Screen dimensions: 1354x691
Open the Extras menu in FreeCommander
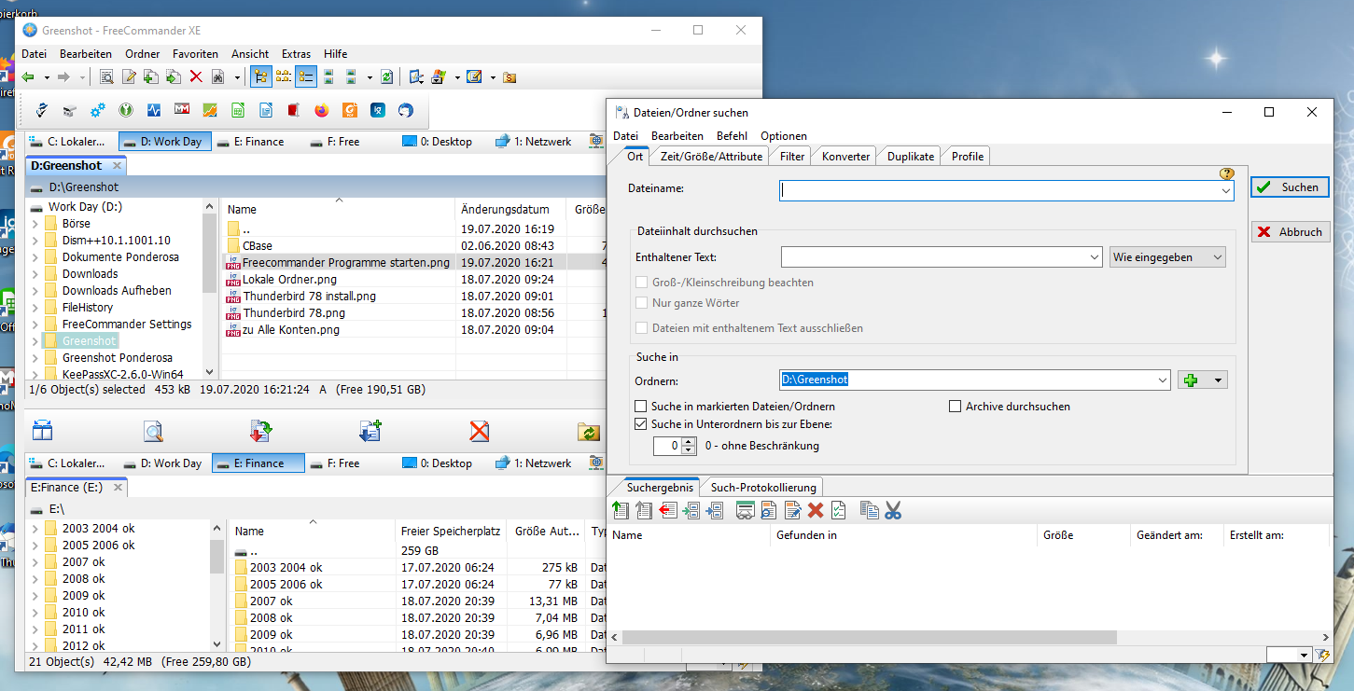297,54
